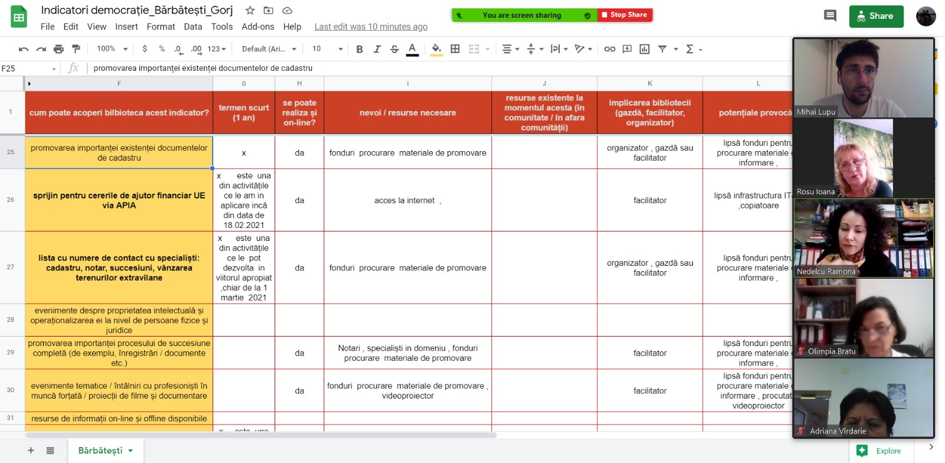The image size is (945, 463).
Task: Open the Tools menu
Action: (x=222, y=27)
